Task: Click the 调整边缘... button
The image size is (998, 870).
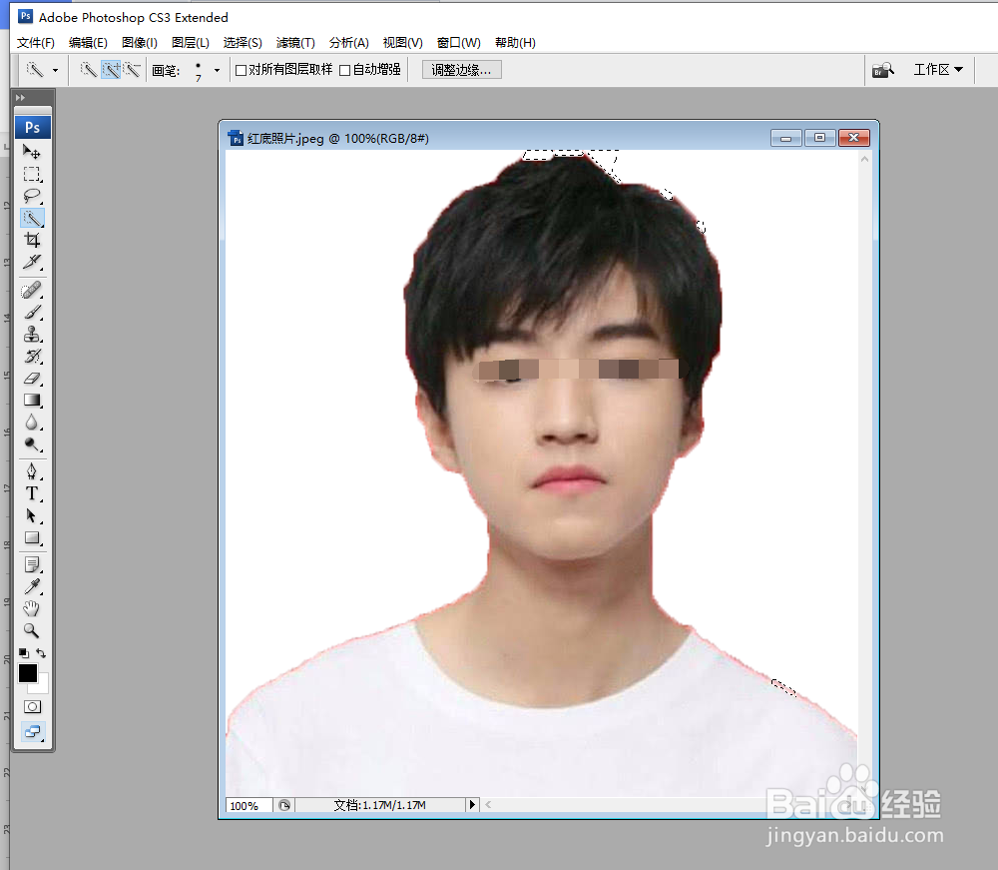Action: (461, 70)
